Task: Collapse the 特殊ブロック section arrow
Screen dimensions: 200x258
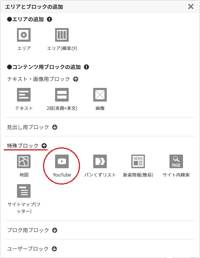Action: [x=44, y=146]
